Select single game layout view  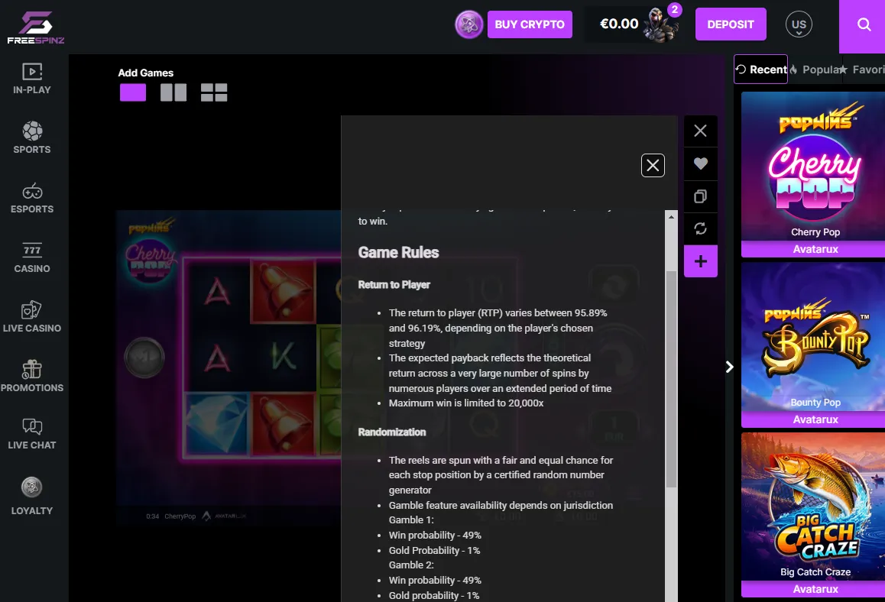click(133, 92)
